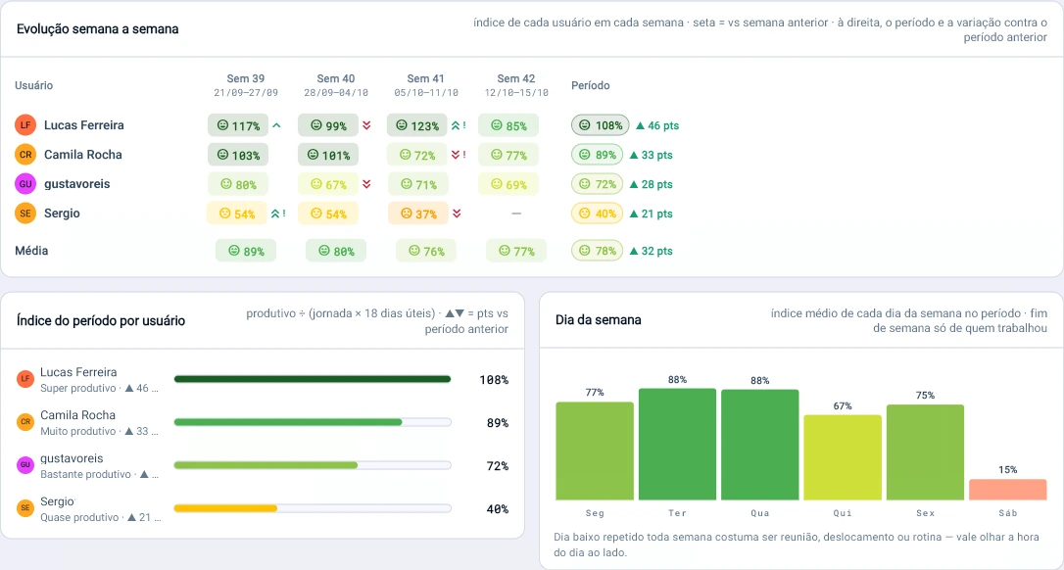Select the Seg bar in the weekday chart
Viewport: 1064px width, 570px height.
point(595,451)
